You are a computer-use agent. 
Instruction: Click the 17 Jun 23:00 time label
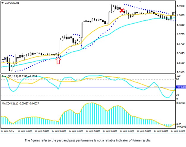coord(93,131)
